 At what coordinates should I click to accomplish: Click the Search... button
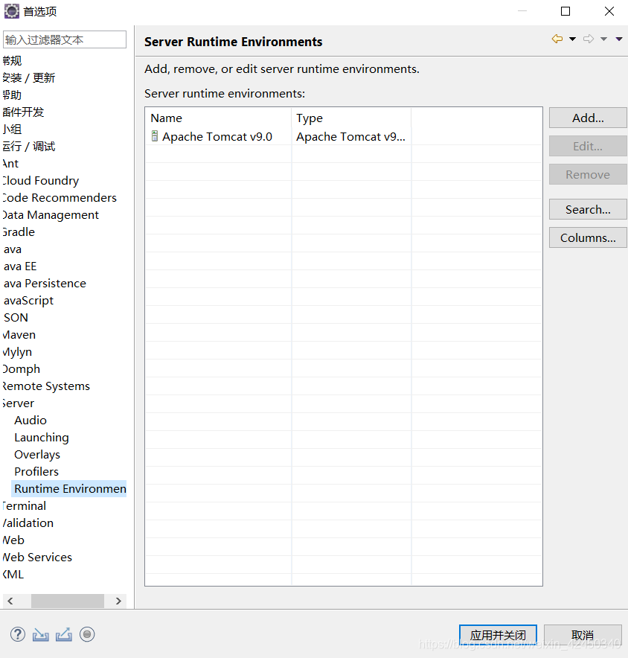coord(588,209)
